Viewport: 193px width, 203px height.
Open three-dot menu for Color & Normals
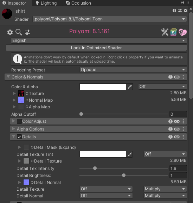pos(183,77)
